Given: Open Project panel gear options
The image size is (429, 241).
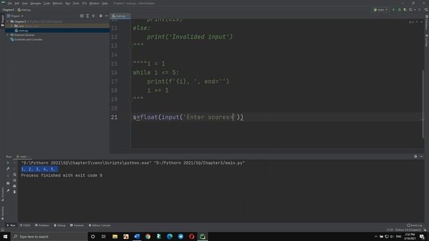Looking at the screenshot, I should [x=101, y=16].
